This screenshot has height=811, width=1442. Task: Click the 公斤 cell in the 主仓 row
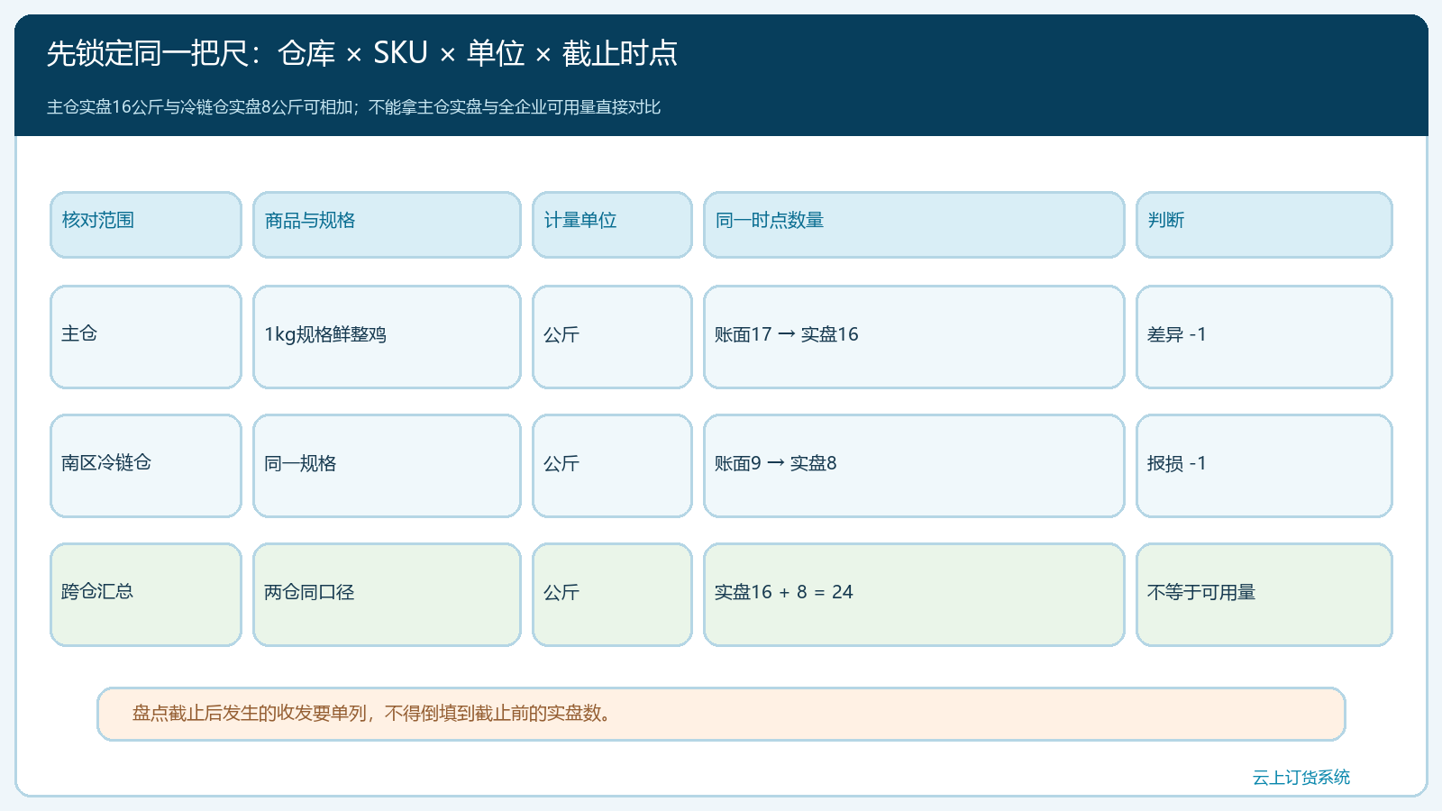612,337
